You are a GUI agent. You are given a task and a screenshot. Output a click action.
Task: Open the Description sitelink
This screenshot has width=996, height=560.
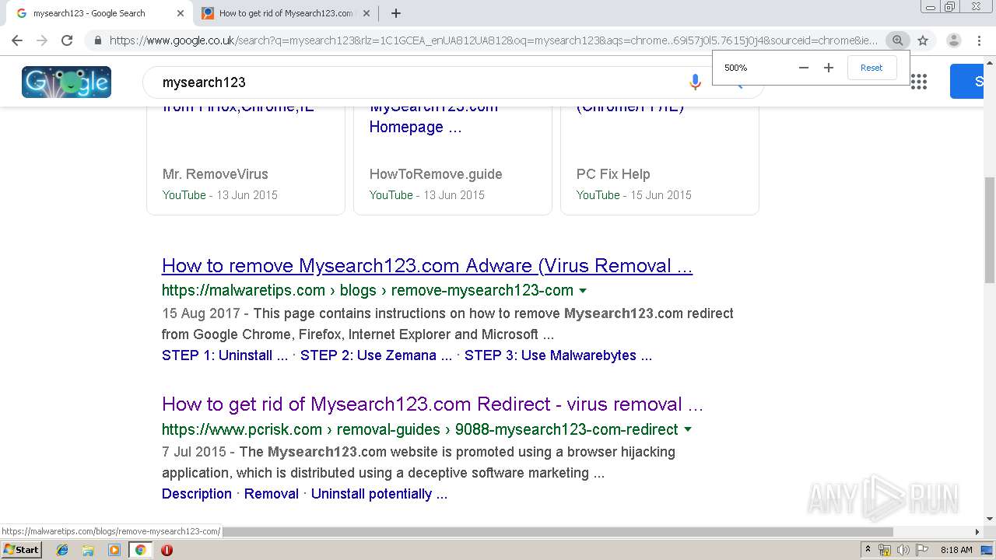pos(197,494)
